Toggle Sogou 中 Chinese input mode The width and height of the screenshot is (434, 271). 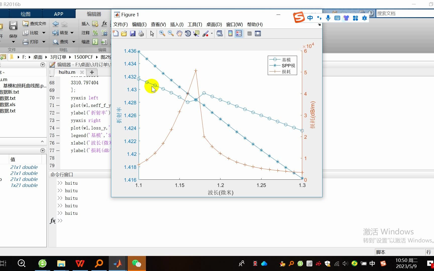point(310,18)
